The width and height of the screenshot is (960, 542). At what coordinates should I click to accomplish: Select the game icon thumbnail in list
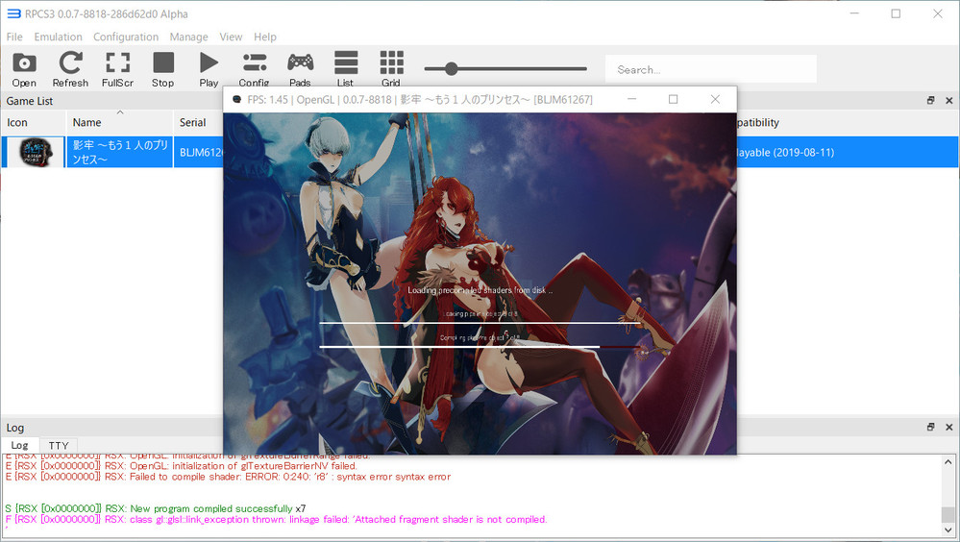(36, 152)
